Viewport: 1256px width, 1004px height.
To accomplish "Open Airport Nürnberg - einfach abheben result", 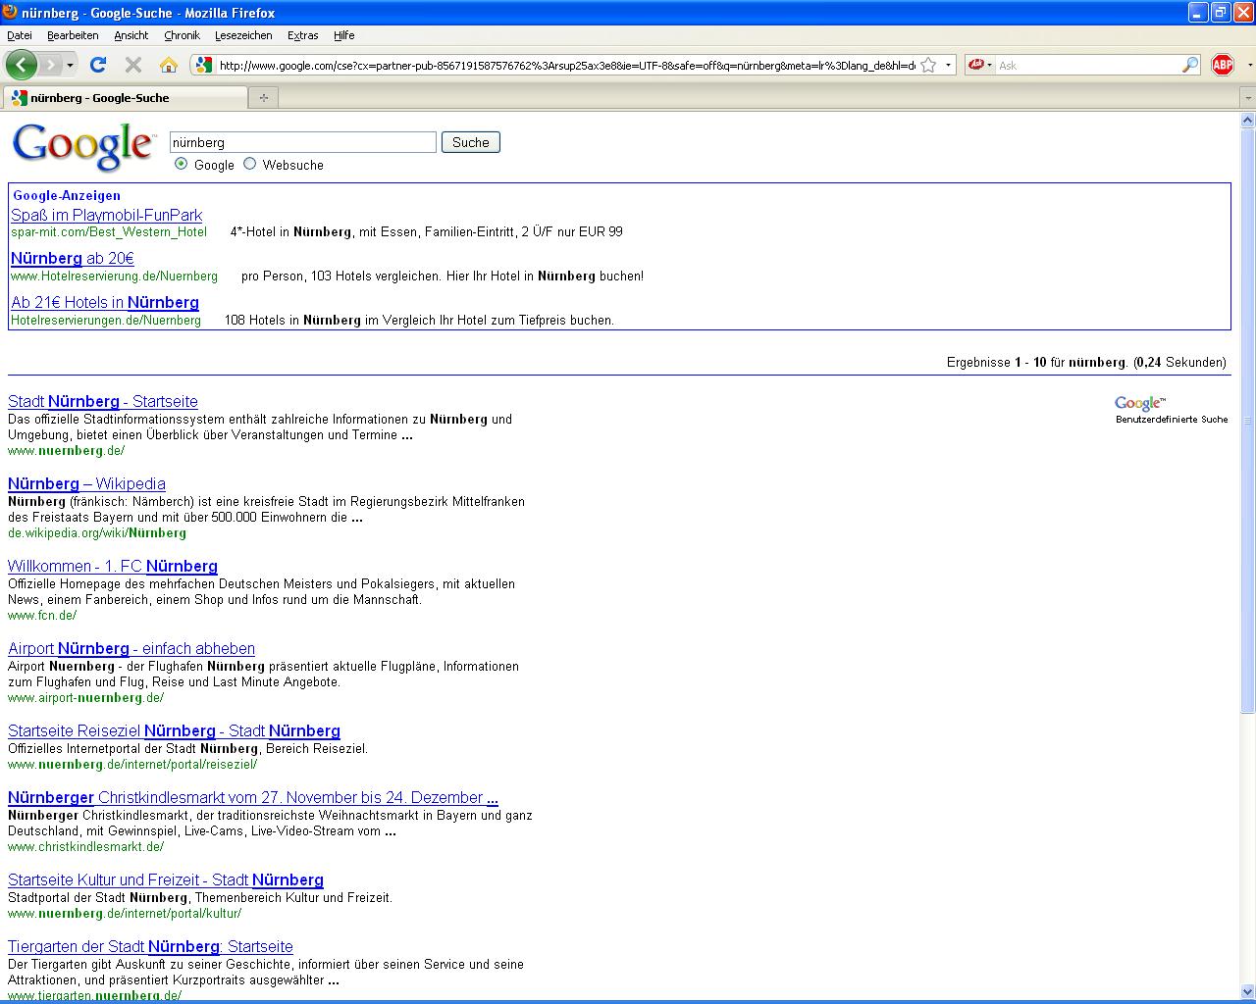I will 131,648.
